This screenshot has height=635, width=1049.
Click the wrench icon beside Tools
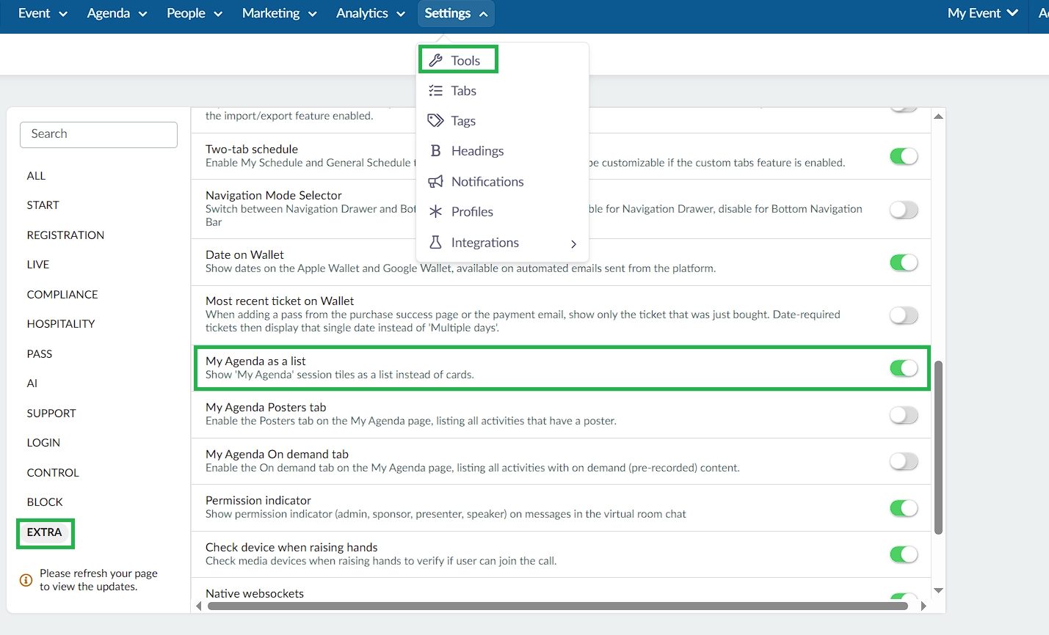click(435, 60)
